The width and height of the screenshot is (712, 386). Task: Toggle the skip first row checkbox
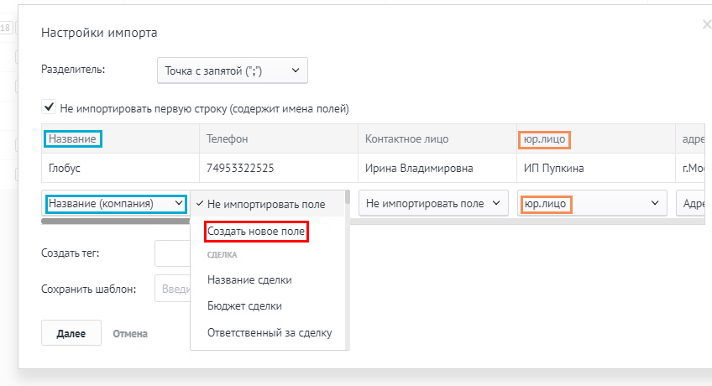50,108
